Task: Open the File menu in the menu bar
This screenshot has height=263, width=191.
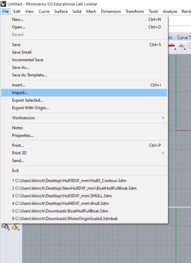Action: [5, 11]
